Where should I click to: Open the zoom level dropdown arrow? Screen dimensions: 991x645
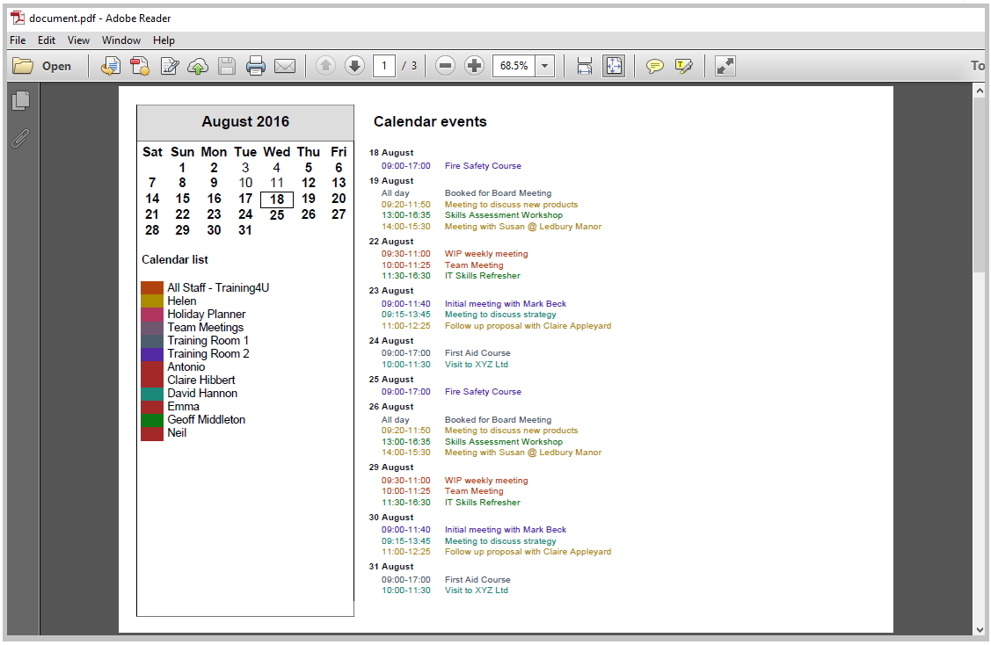pyautogui.click(x=545, y=66)
